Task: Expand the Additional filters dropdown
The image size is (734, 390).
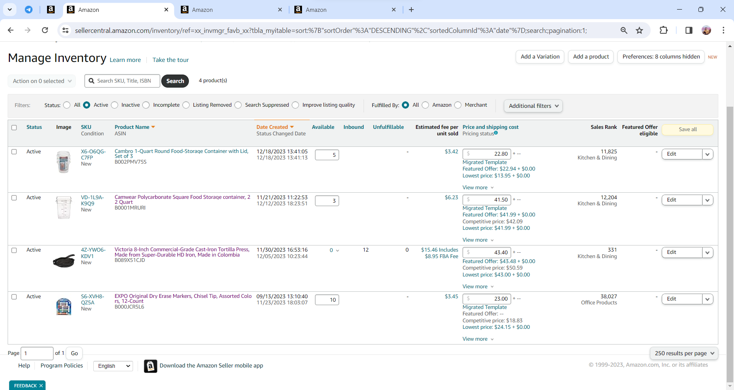Action: point(533,106)
